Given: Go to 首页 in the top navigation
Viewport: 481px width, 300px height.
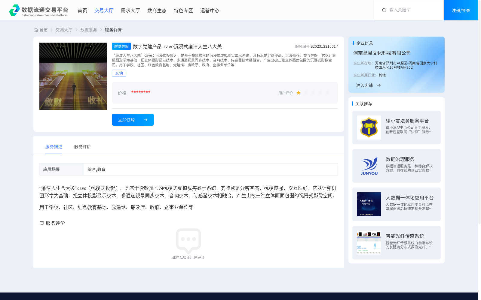Looking at the screenshot, I should [82, 10].
